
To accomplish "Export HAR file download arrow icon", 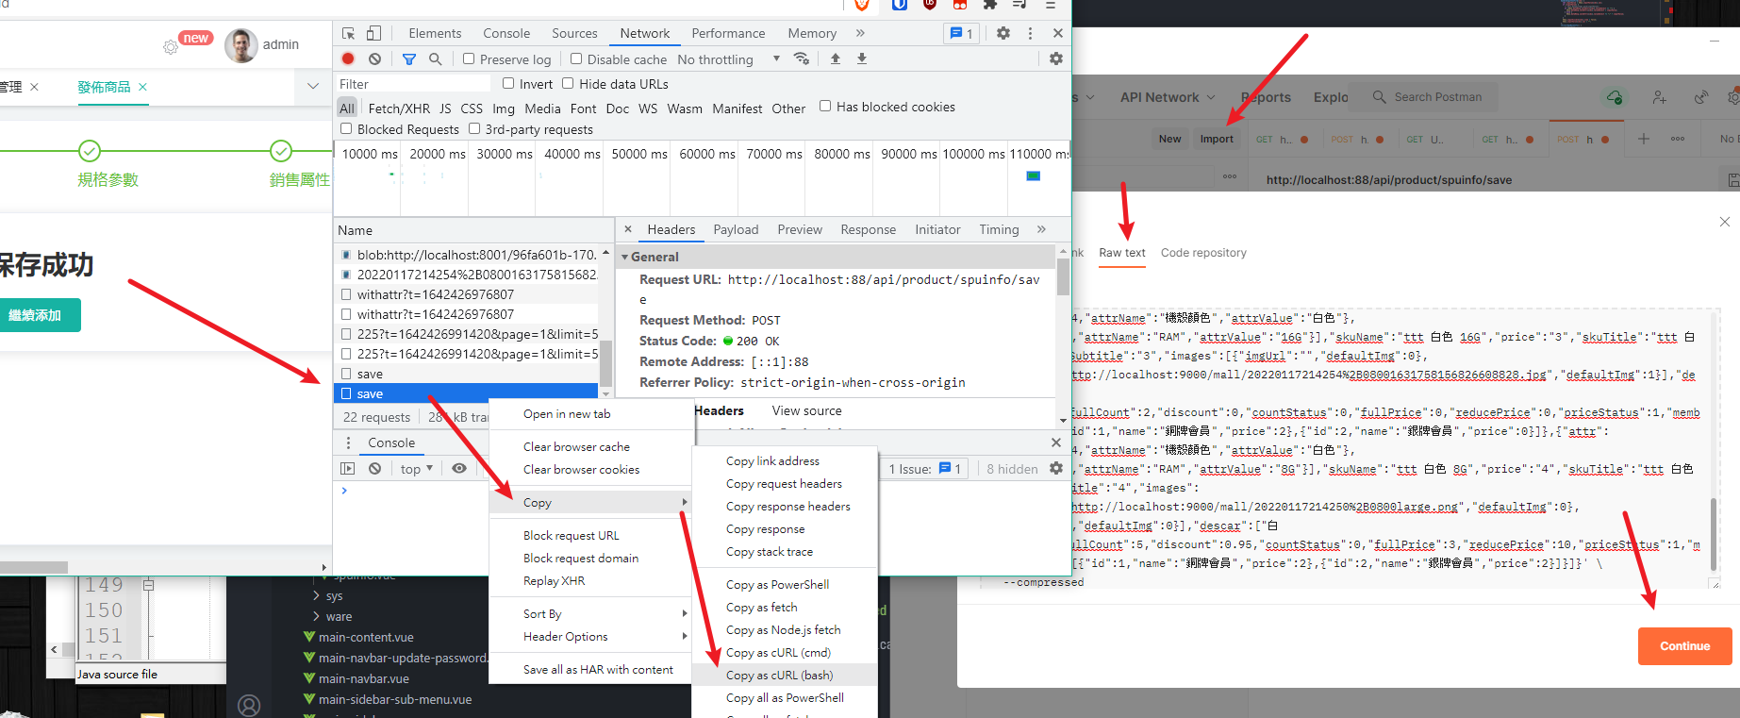I will pyautogui.click(x=862, y=58).
